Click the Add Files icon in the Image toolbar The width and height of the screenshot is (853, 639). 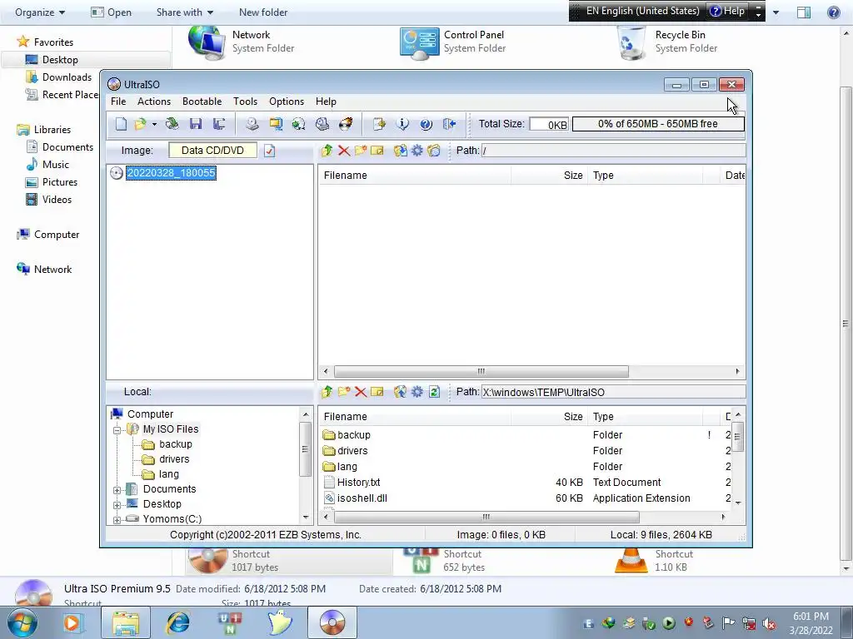click(x=401, y=151)
